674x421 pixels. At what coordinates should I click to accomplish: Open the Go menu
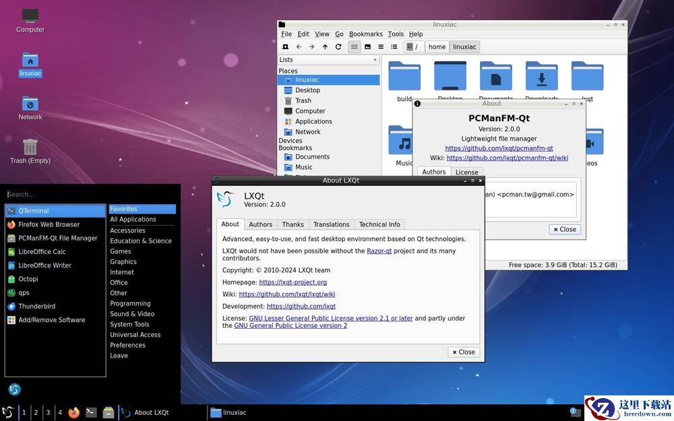[x=339, y=34]
